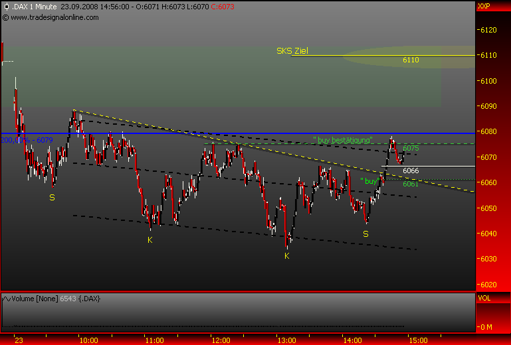511x345 pixels.
Task: Select the 'S' label under the 14:20 low
Action: click(365, 234)
